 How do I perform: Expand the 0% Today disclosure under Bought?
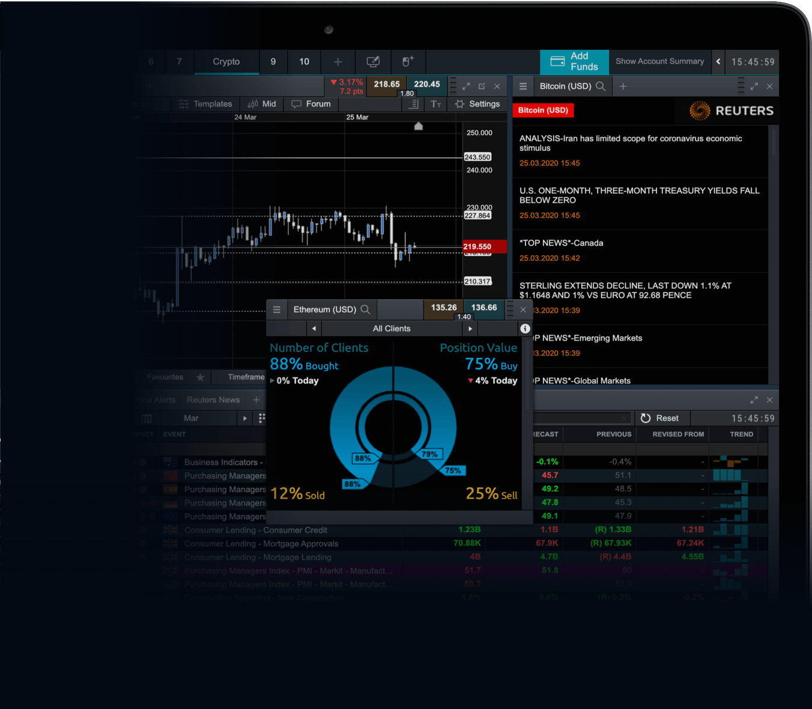pos(272,380)
